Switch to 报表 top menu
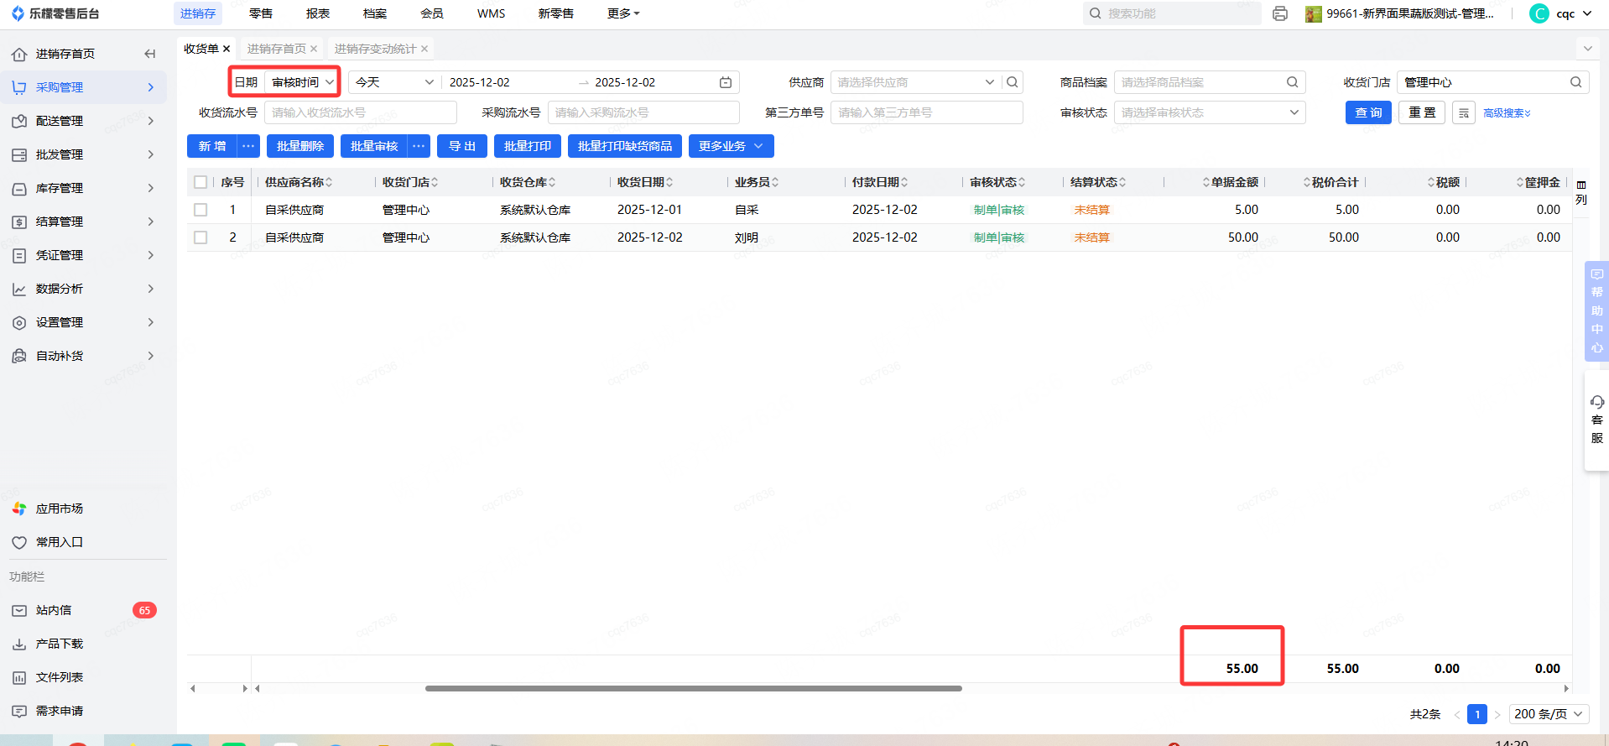Image resolution: width=1609 pixels, height=746 pixels. coord(318,13)
